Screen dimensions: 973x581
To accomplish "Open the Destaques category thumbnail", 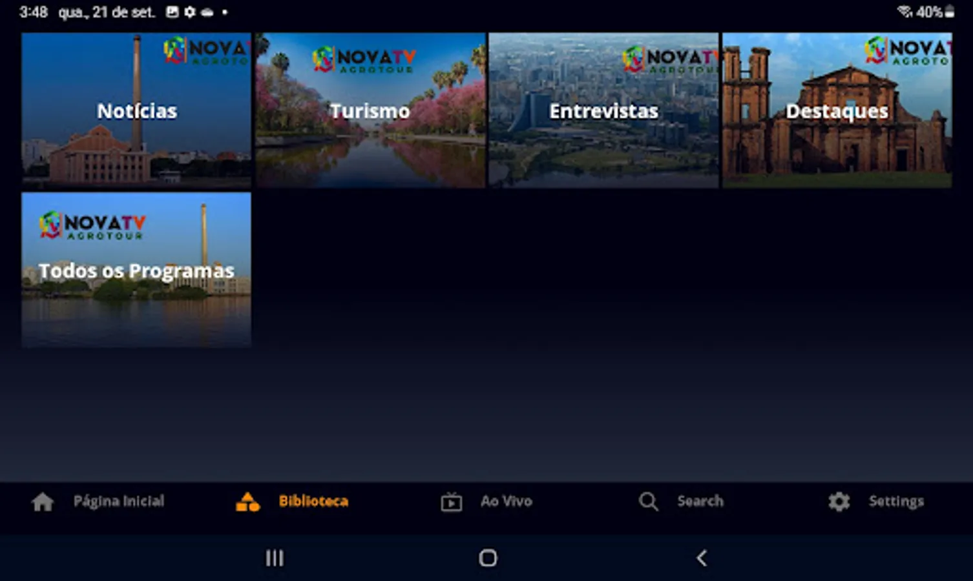I will click(x=837, y=110).
